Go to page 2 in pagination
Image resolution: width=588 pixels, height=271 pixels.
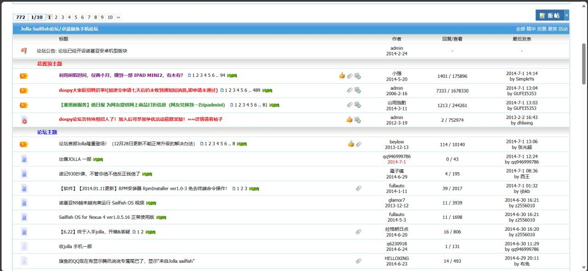click(56, 17)
